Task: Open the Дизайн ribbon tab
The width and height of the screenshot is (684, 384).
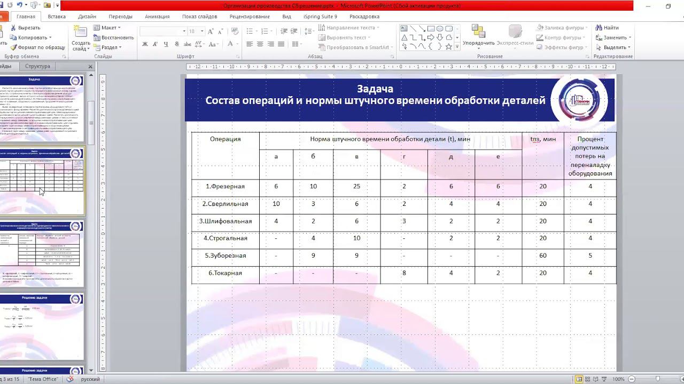Action: coord(87,17)
